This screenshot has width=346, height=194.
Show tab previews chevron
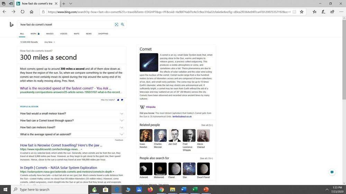pos(71,3)
